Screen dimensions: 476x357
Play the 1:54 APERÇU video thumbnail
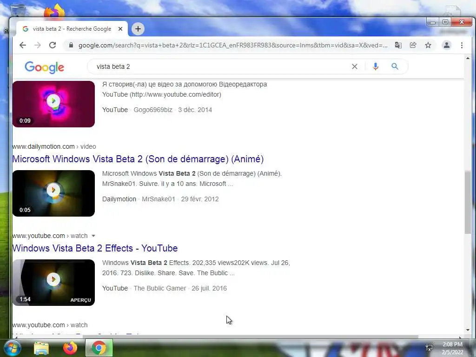click(x=53, y=283)
